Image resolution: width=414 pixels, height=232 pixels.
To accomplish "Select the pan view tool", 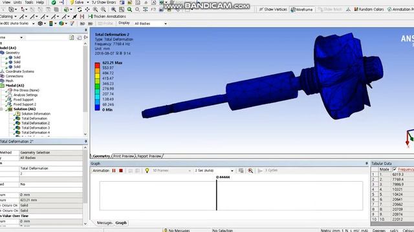I will click(x=87, y=10).
